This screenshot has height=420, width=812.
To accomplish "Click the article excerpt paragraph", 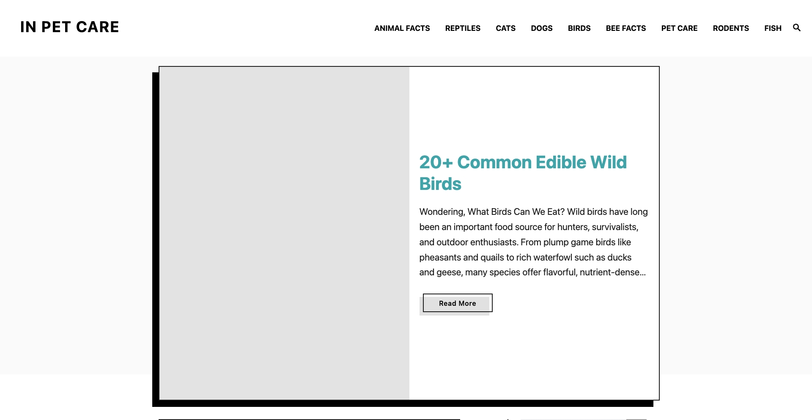I will coord(533,242).
